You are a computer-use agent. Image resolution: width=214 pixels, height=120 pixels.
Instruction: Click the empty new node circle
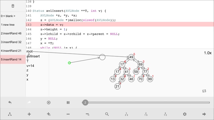point(102,57)
